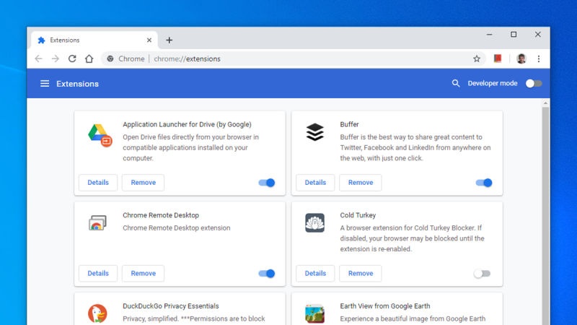This screenshot has width=577, height=325.
Task: Disable the Buffer extension toggle
Action: click(484, 183)
